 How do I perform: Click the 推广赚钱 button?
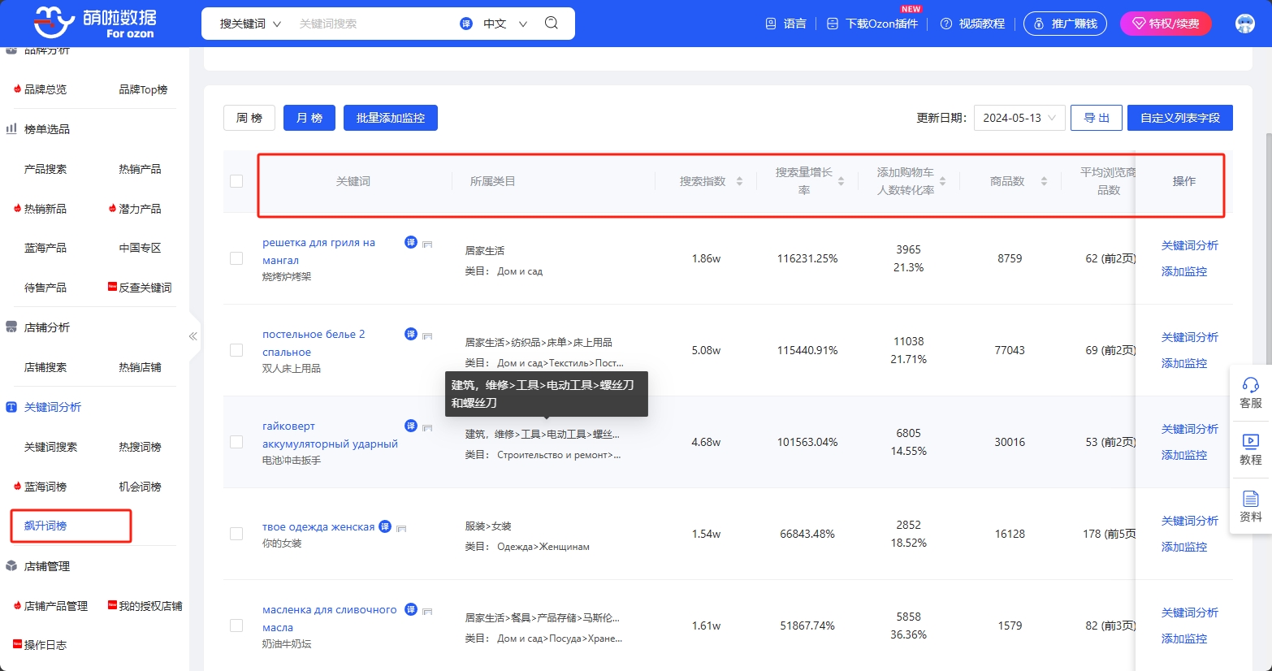[x=1066, y=24]
